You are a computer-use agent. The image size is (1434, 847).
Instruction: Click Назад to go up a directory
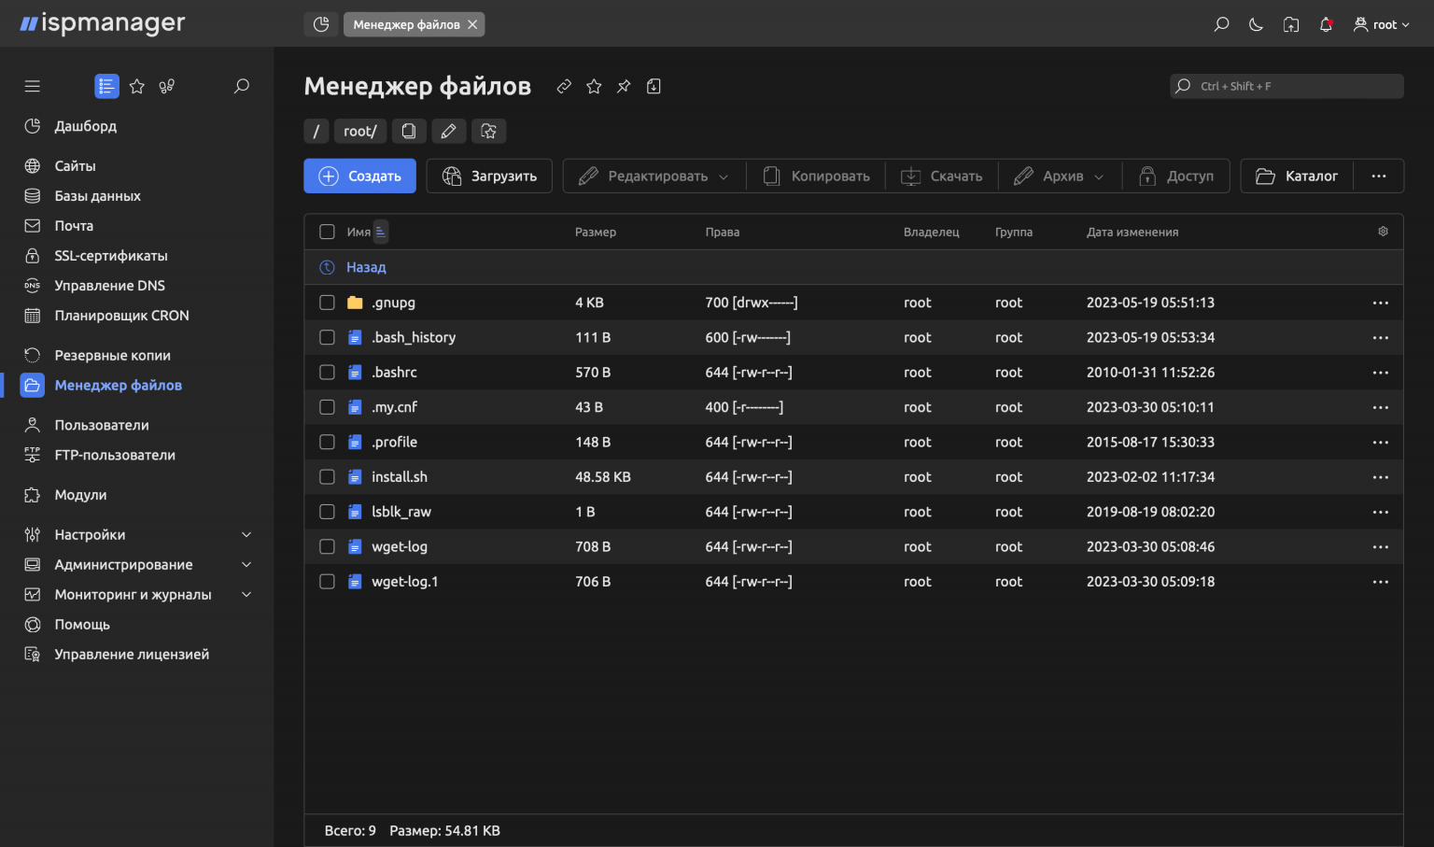[x=366, y=267]
